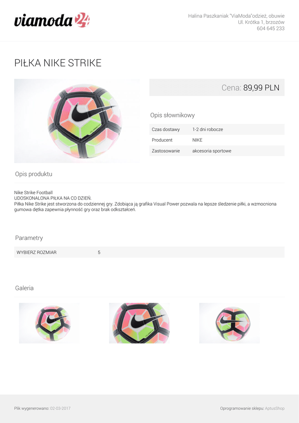This screenshot has width=299, height=423.
Task: Open the third gallery thumbnail
Action: pyautogui.click(x=229, y=323)
